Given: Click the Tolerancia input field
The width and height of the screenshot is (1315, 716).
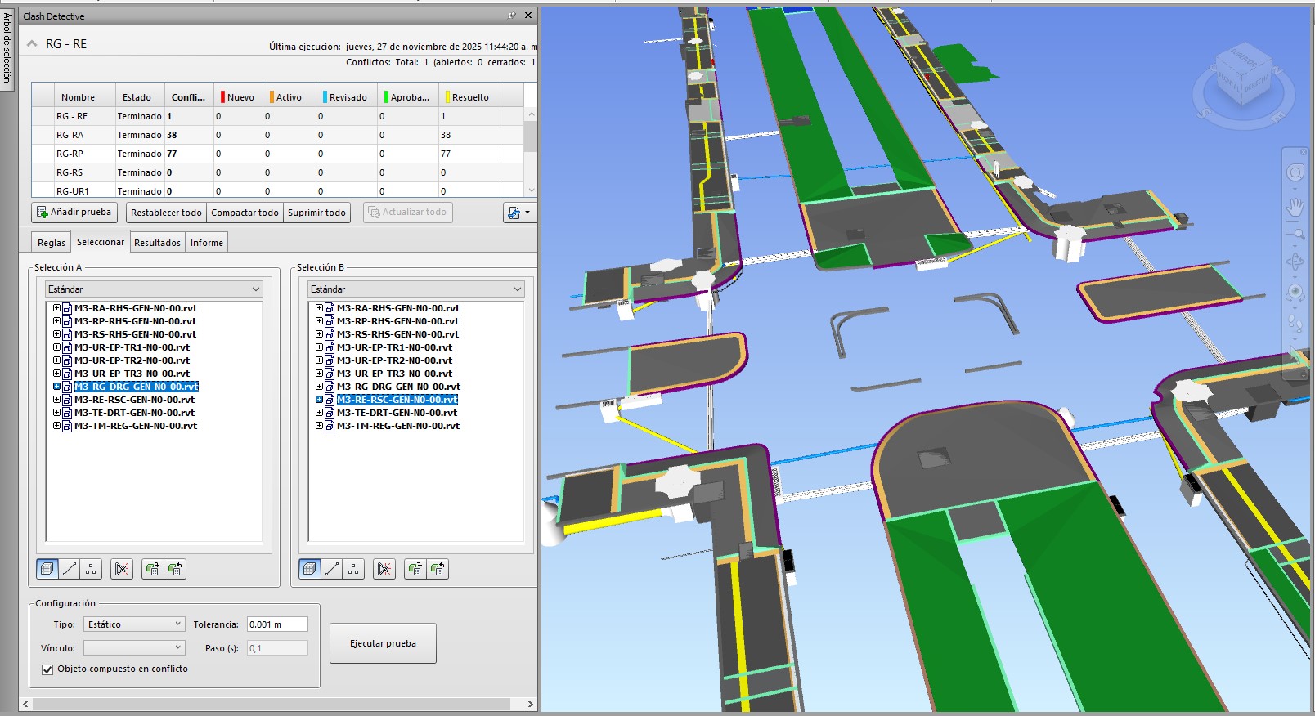Looking at the screenshot, I should pos(277,624).
